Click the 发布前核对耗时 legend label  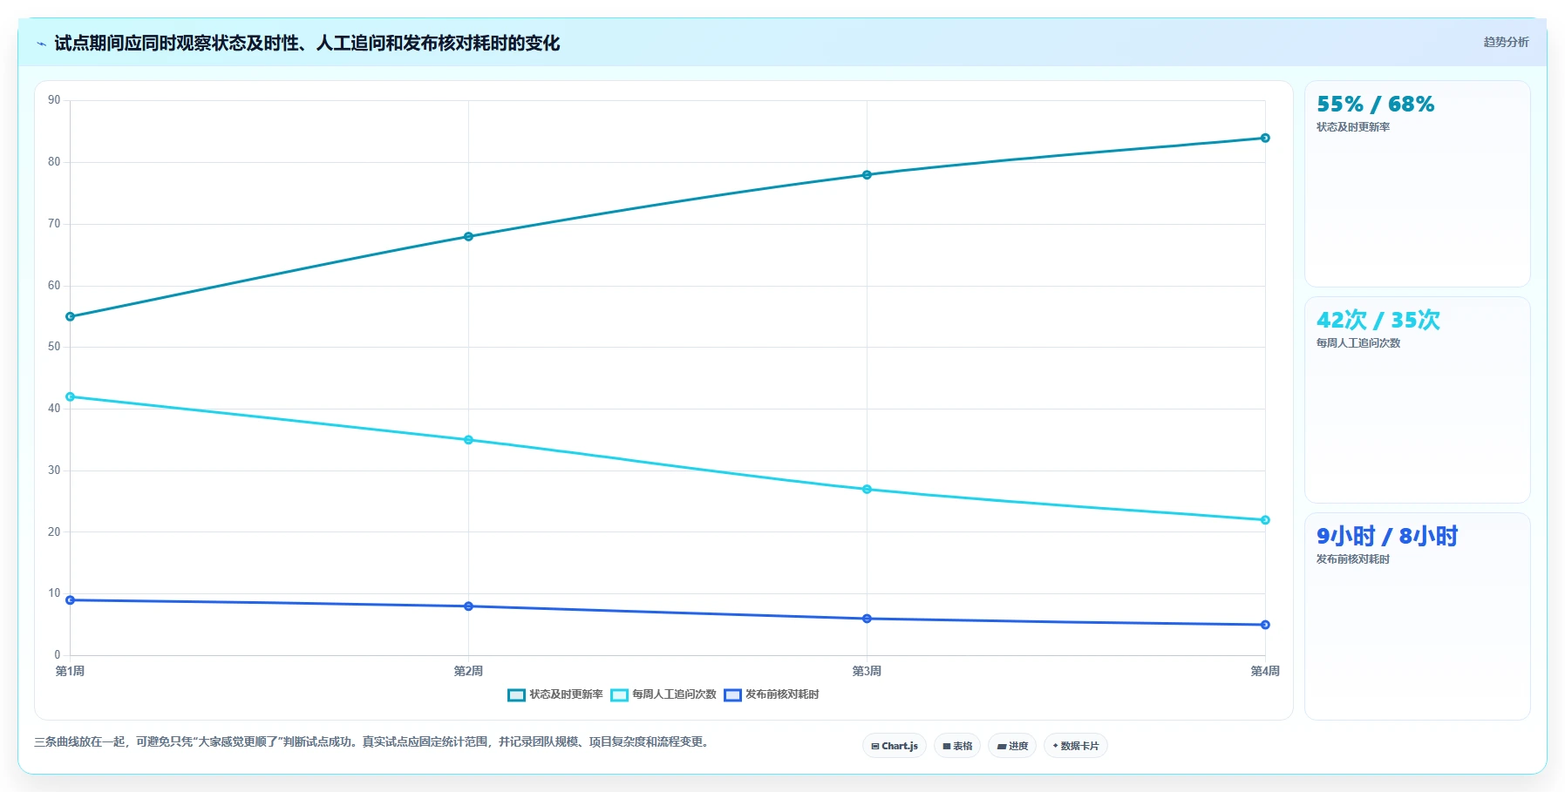(x=782, y=694)
